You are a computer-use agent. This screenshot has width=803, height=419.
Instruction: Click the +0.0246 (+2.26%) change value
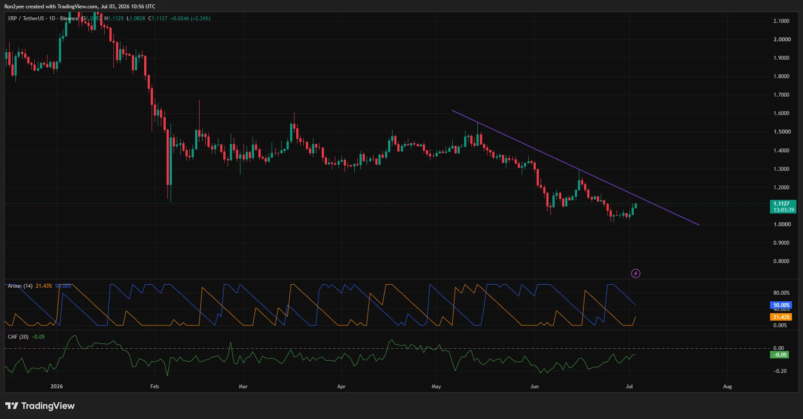tap(190, 18)
